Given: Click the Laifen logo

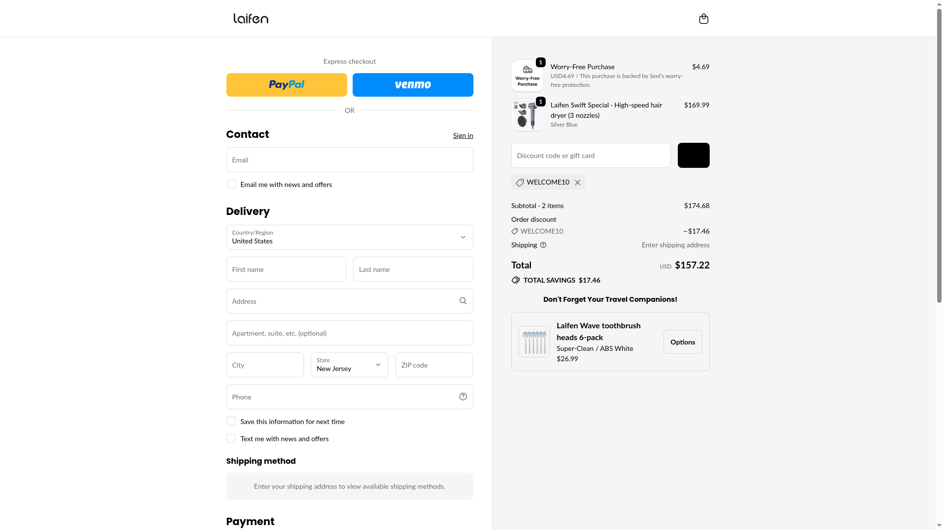Looking at the screenshot, I should click(x=250, y=19).
